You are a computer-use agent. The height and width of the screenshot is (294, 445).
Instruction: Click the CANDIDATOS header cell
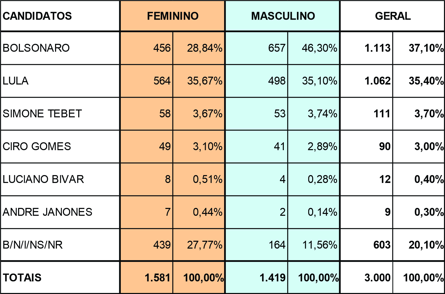60,16
